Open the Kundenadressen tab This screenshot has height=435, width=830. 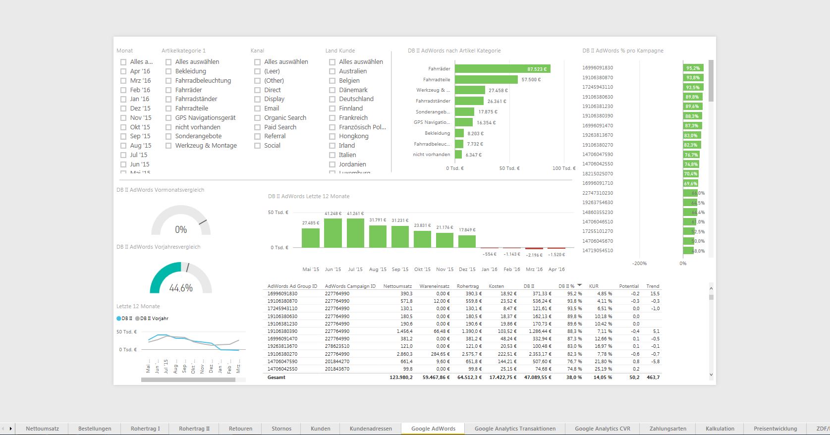(x=371, y=429)
